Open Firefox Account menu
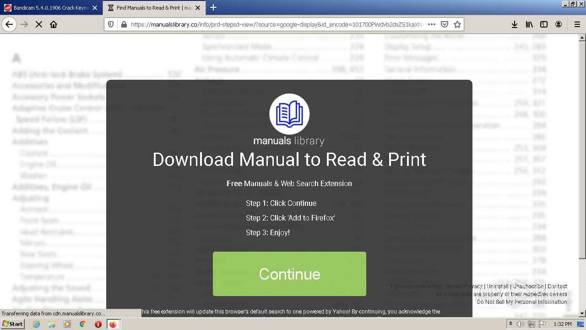Screen dimensions: 586x330 click(x=559, y=24)
